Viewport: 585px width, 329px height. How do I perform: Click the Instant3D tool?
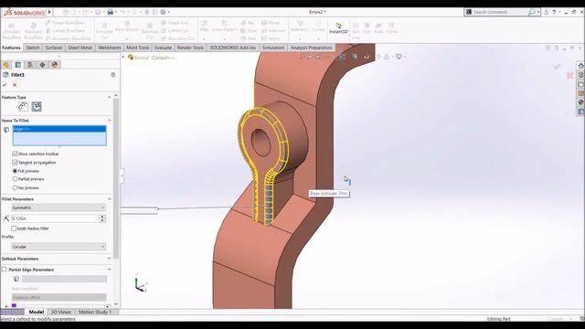coord(338,28)
